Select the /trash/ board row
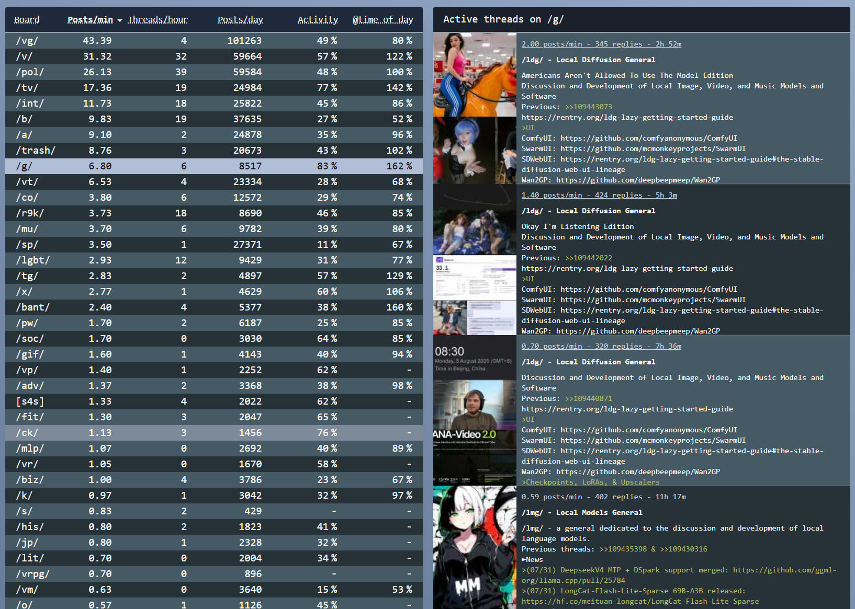This screenshot has height=609, width=855. click(x=214, y=151)
